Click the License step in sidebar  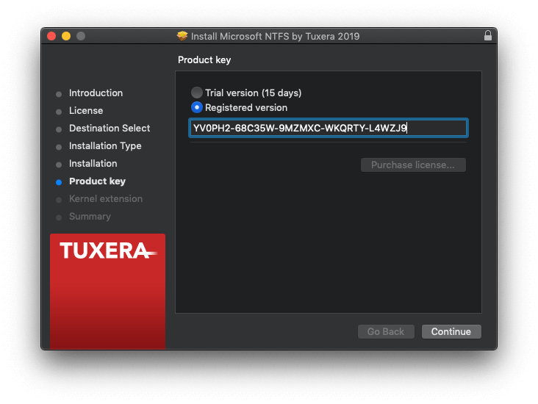(86, 110)
